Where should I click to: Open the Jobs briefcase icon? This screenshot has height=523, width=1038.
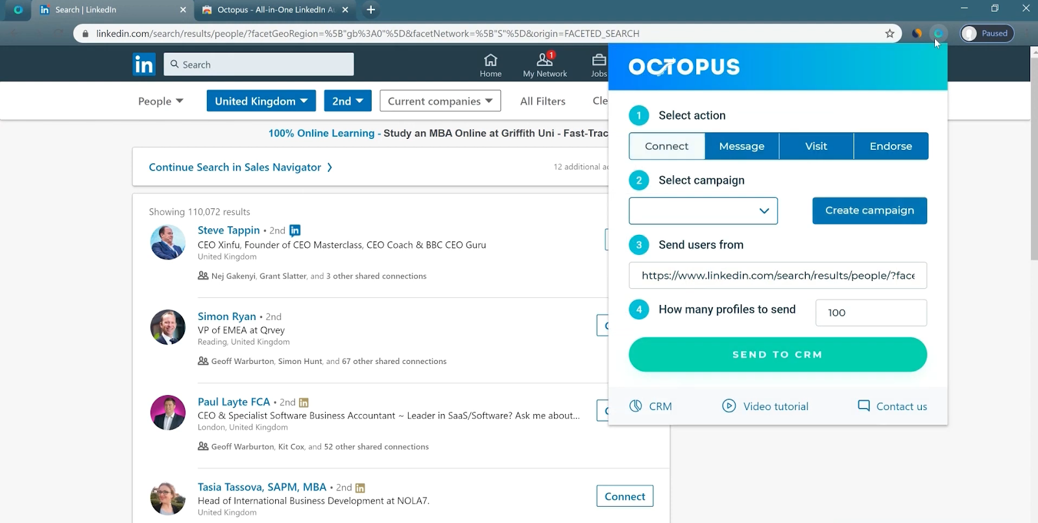pos(599,60)
